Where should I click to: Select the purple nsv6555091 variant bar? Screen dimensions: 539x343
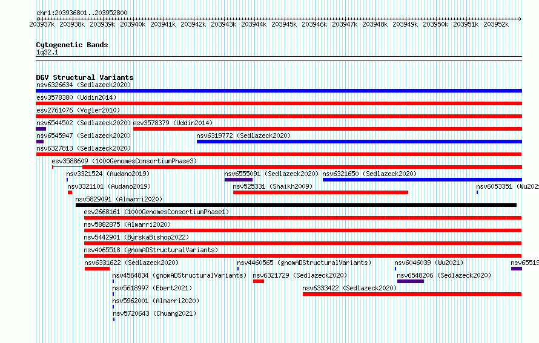point(239,180)
